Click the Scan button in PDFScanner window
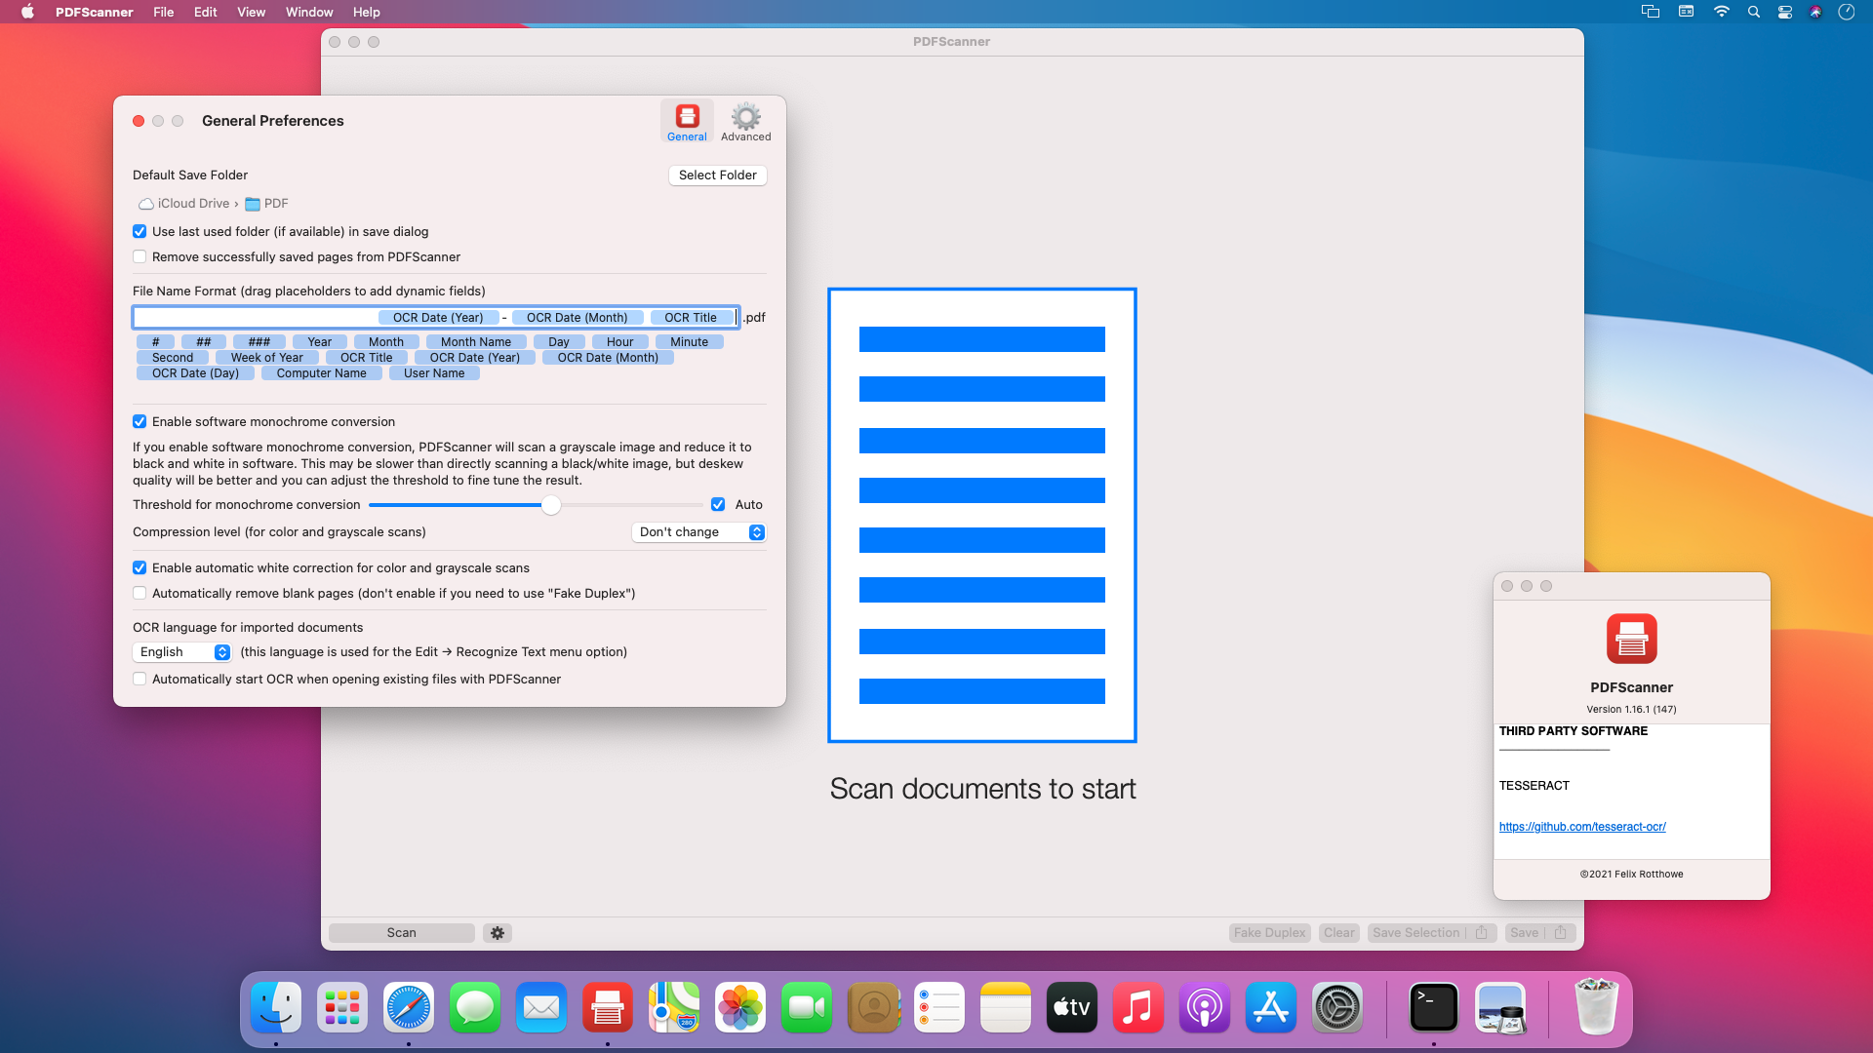 402,933
